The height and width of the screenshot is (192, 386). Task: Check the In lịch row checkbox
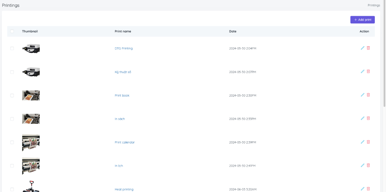point(12,166)
